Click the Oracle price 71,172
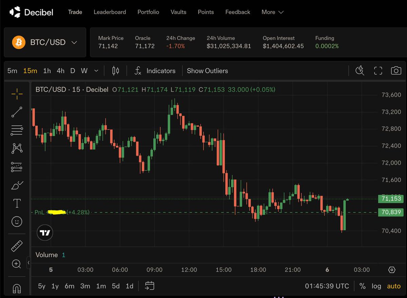The width and height of the screenshot is (407, 298). coord(145,46)
